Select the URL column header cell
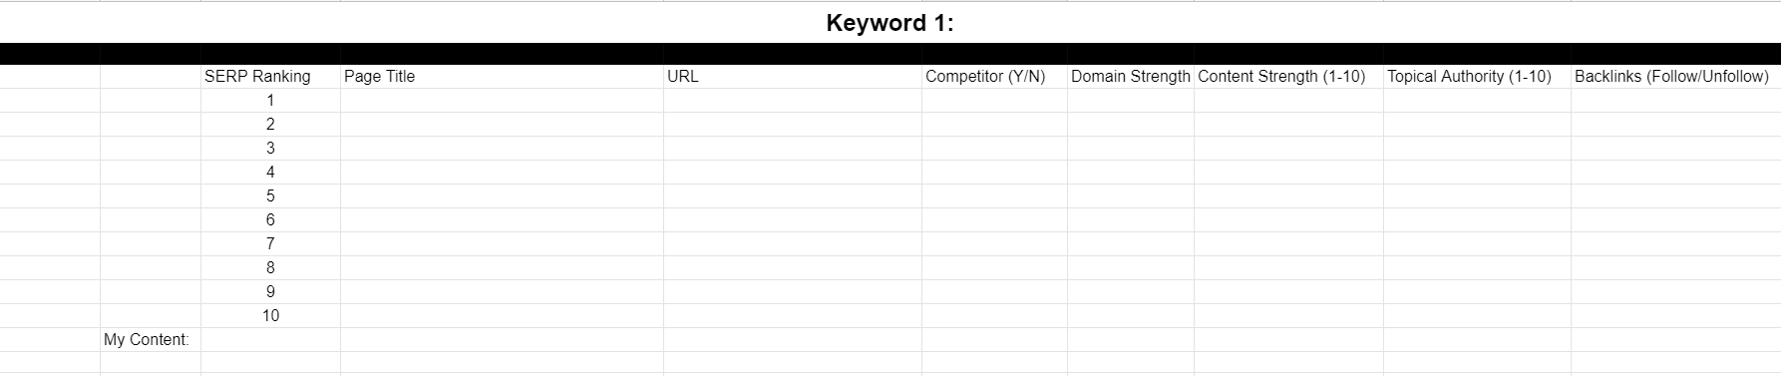Image resolution: width=1781 pixels, height=376 pixels. (x=793, y=77)
